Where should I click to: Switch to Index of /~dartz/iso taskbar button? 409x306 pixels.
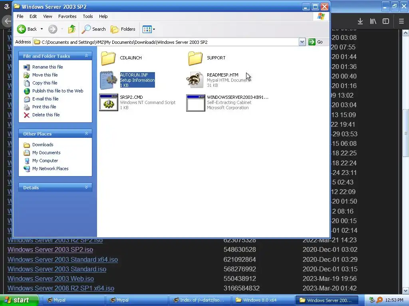point(200,300)
